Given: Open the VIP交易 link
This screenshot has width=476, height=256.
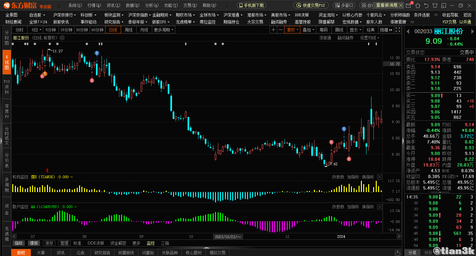Looking at the screenshot, I should [450, 22].
